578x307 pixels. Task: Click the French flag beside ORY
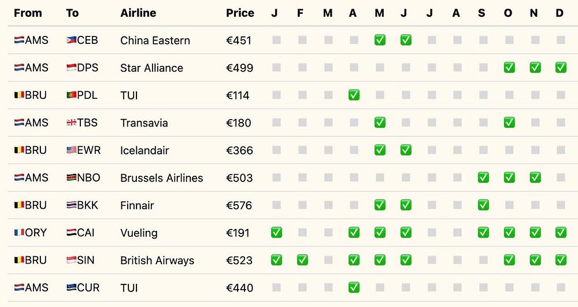pos(19,233)
